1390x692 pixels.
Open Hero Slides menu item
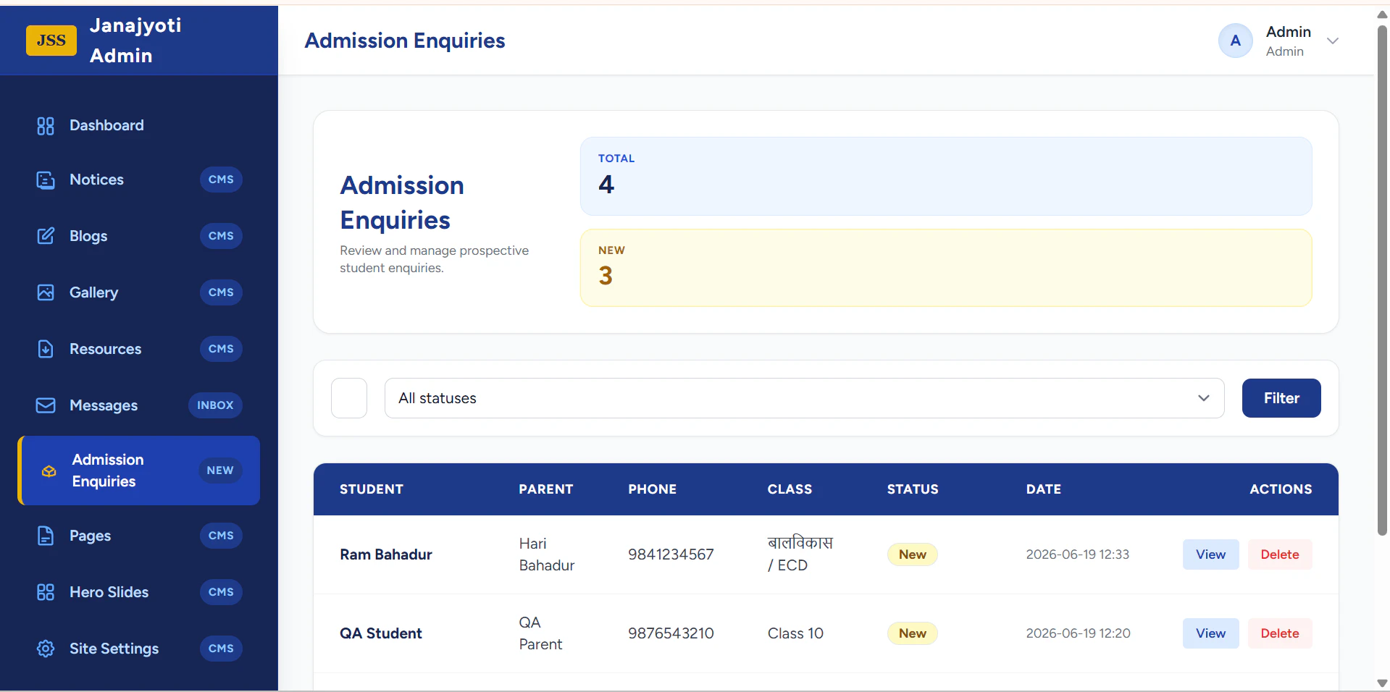click(109, 592)
